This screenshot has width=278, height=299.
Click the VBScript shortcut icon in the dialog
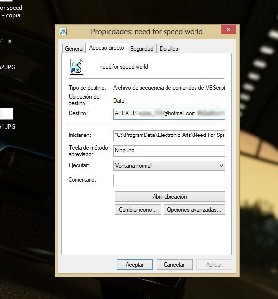coord(77,67)
